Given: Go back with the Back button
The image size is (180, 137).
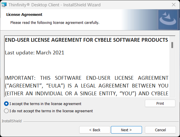Looking at the screenshot, I should (94, 130).
